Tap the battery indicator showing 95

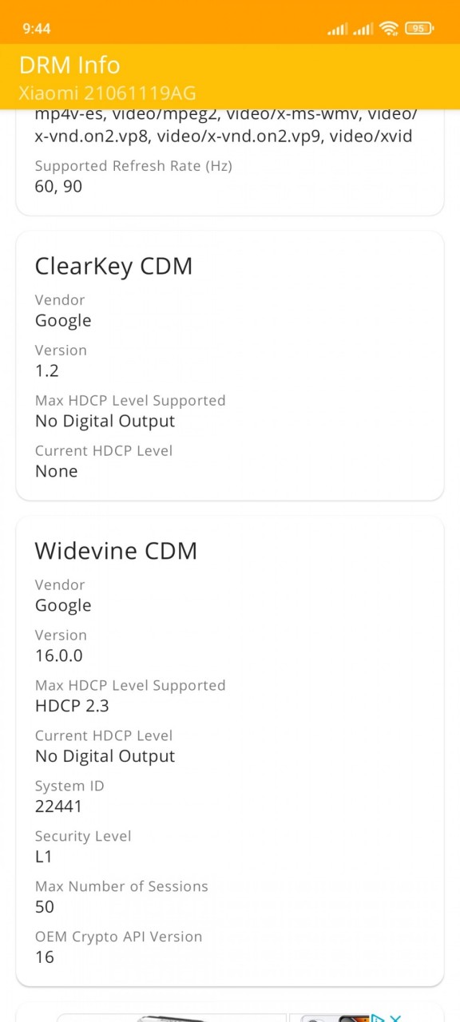click(x=420, y=29)
